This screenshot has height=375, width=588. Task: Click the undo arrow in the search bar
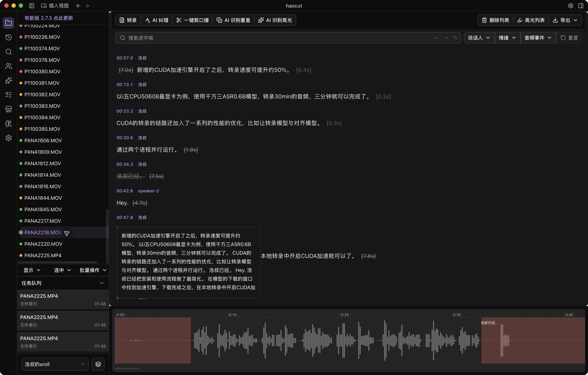pos(456,38)
